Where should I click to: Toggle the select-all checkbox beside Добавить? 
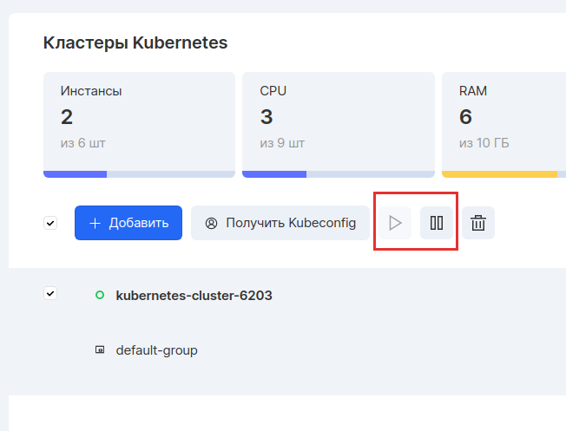coord(50,223)
